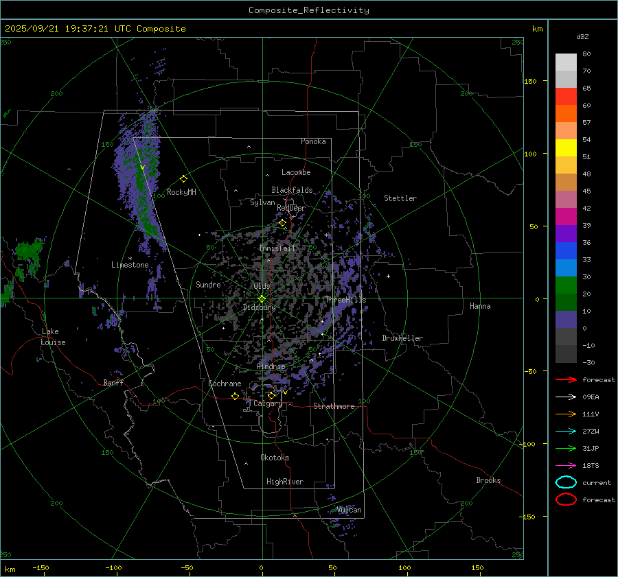618x577 pixels.
Task: Click the Drumheller city label
Action: point(402,338)
